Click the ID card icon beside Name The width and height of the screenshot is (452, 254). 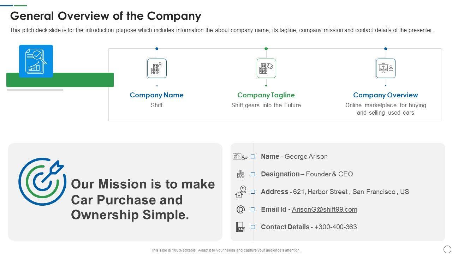(x=240, y=157)
